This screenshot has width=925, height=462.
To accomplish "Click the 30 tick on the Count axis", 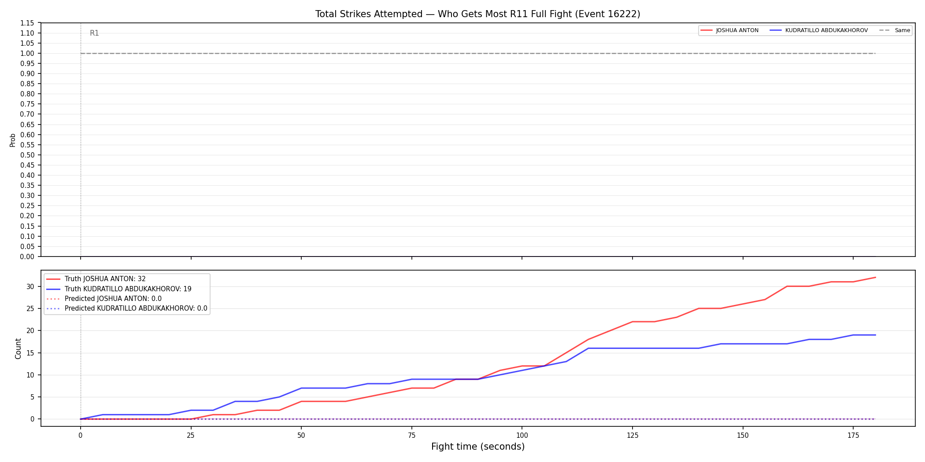I will [30, 286].
